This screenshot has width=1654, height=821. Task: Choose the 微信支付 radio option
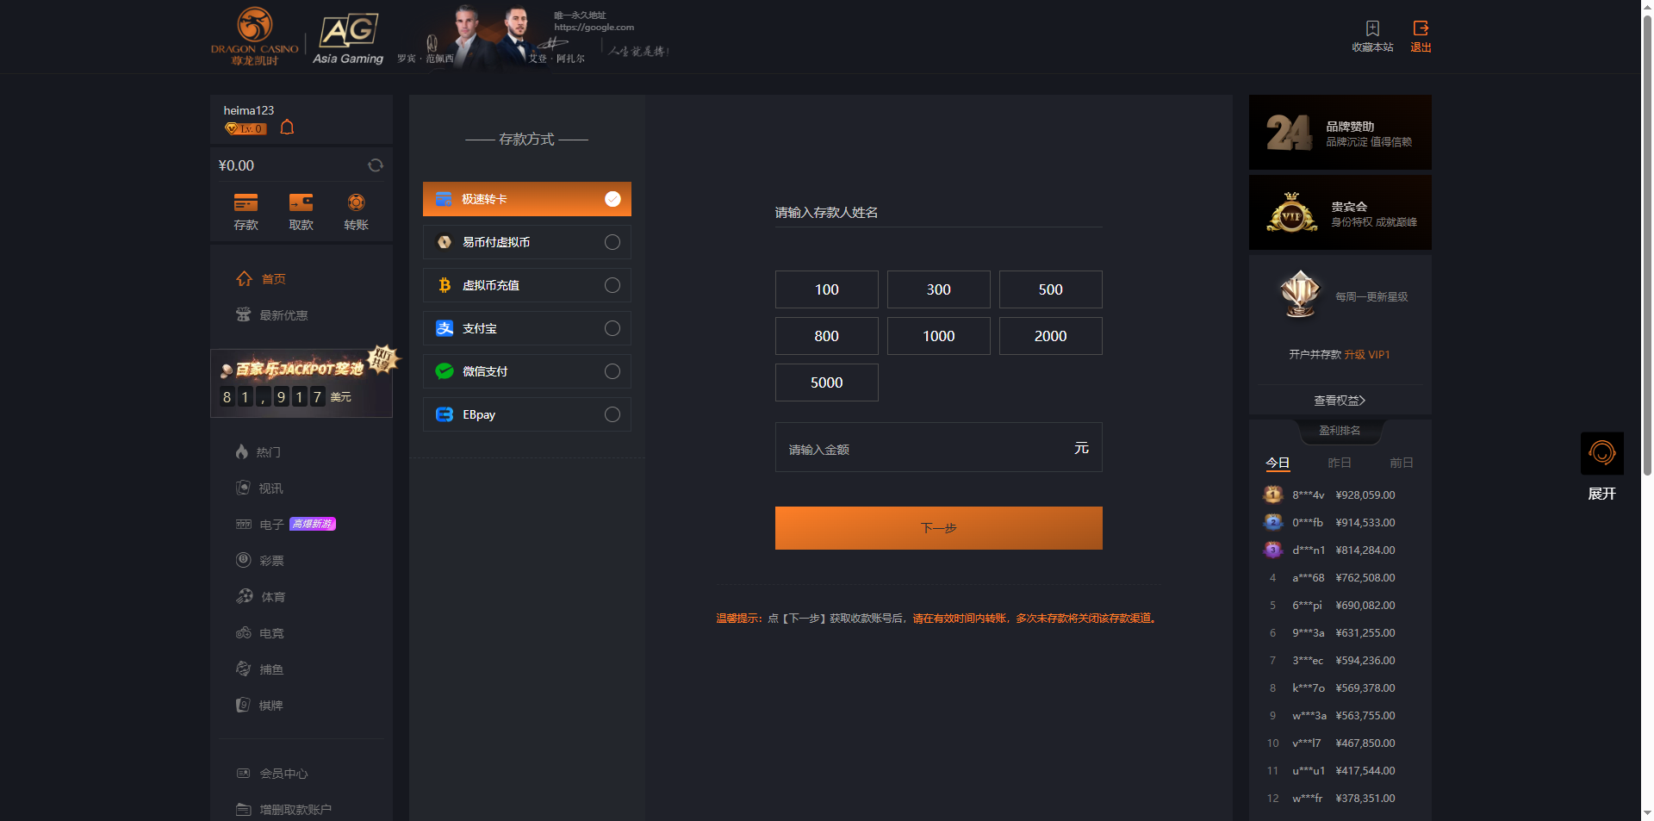[x=612, y=371]
